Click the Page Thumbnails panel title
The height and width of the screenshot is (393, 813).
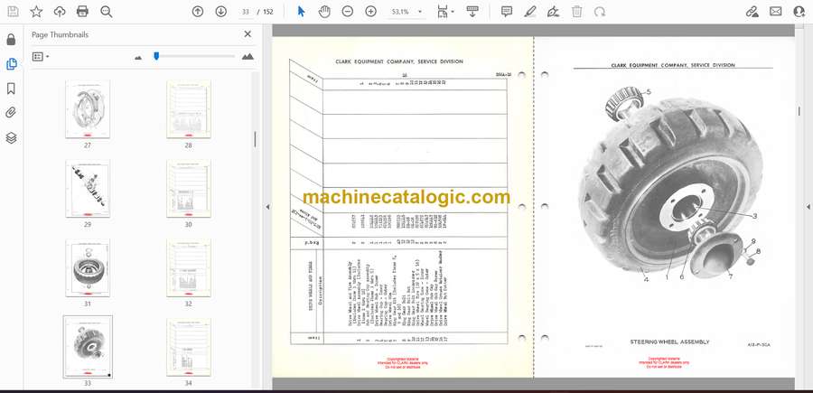click(x=61, y=34)
